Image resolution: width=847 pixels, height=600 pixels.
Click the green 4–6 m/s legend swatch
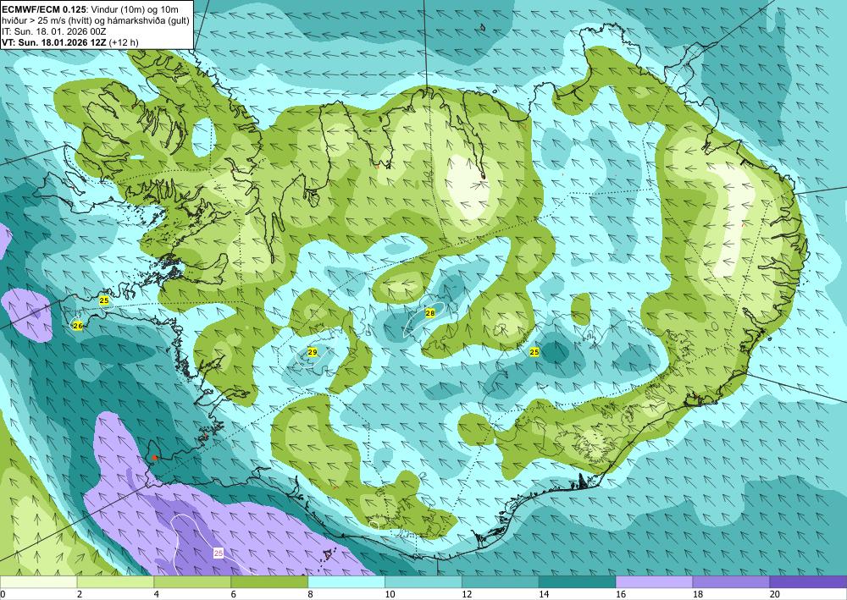pyautogui.click(x=192, y=582)
